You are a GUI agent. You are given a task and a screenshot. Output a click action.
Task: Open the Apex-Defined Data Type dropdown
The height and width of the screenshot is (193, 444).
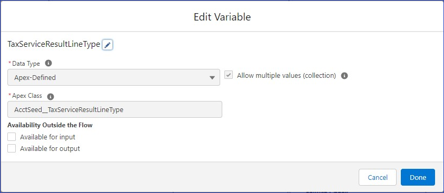click(x=114, y=77)
